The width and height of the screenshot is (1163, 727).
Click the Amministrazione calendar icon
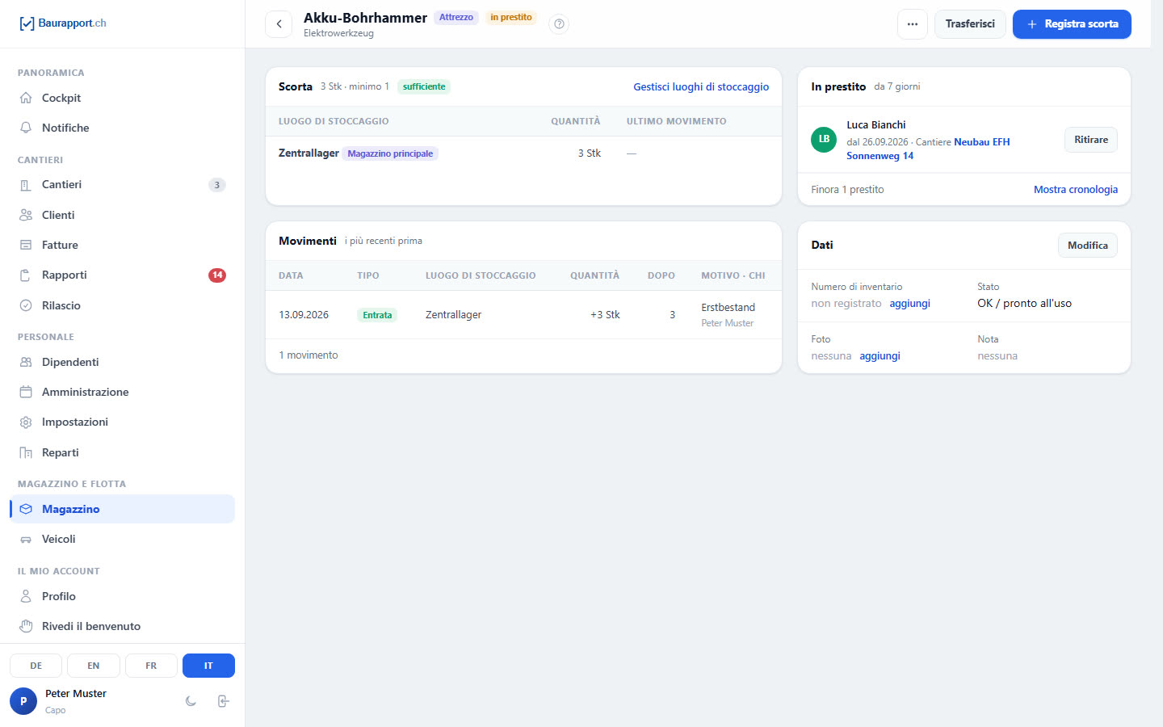coord(26,392)
